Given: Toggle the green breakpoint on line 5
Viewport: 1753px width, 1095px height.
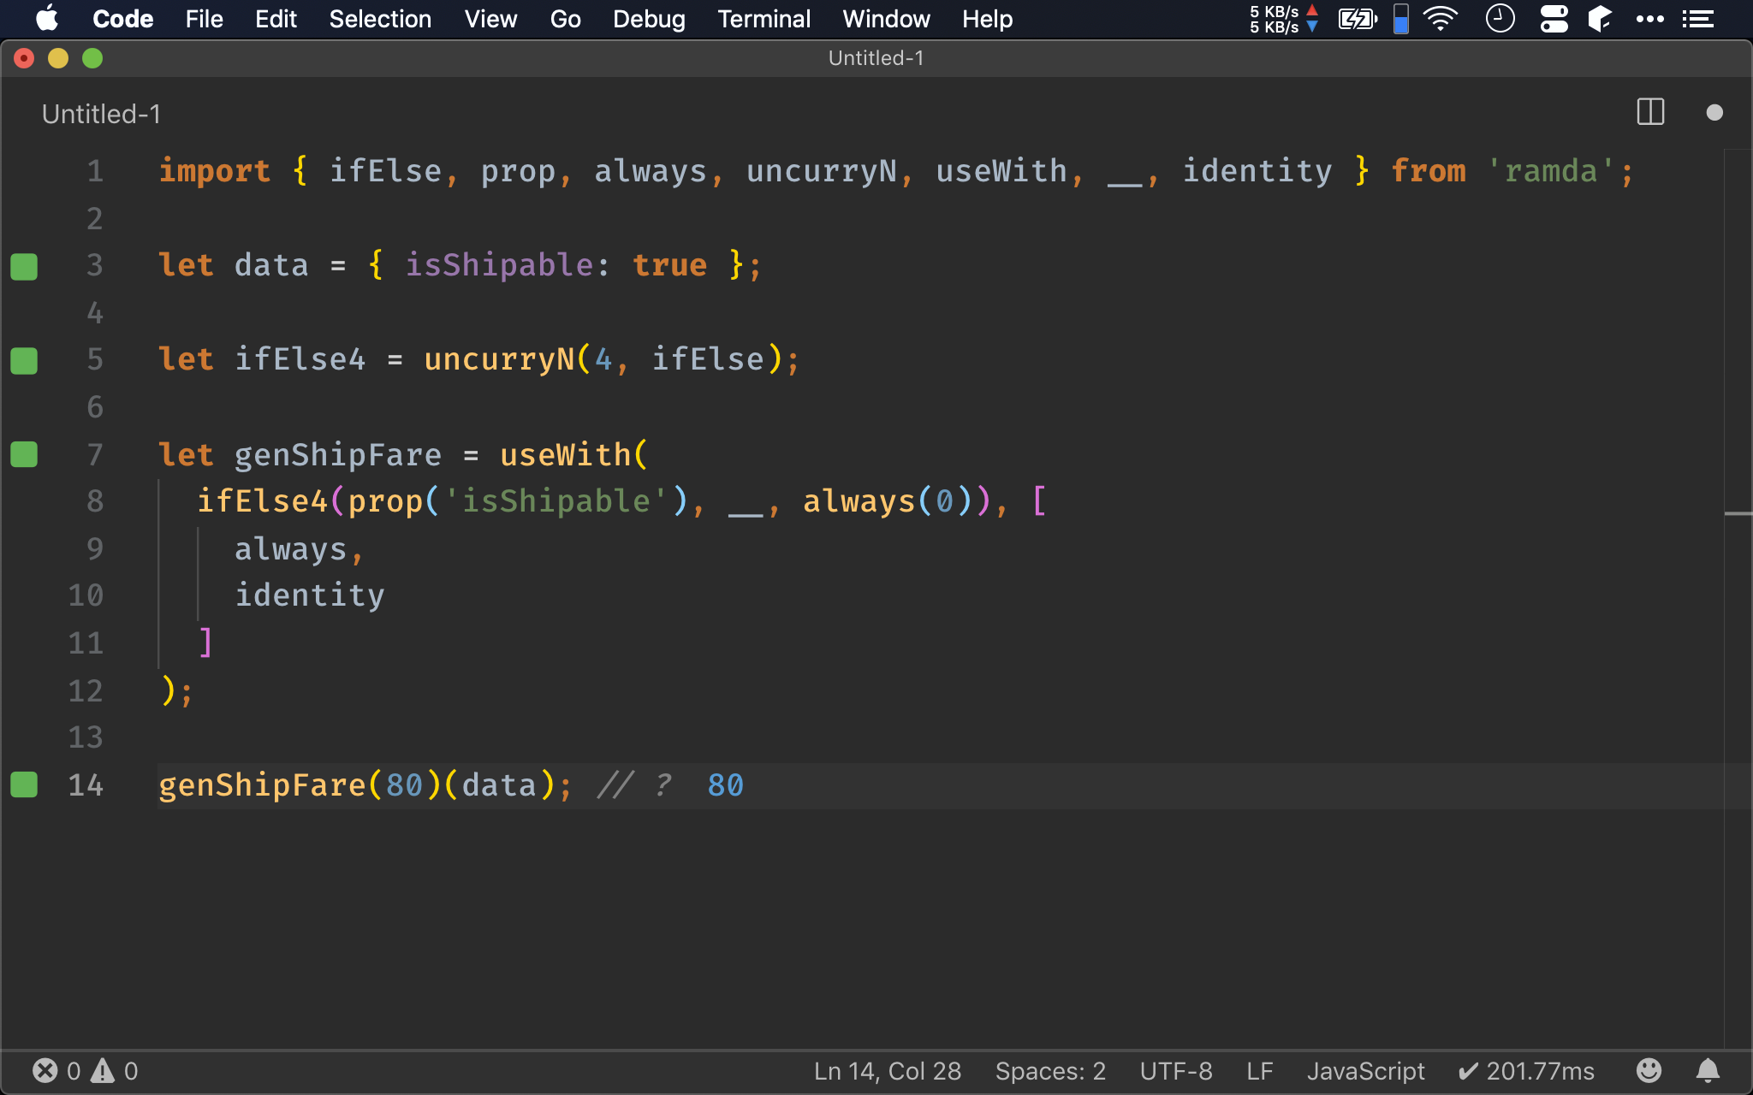Looking at the screenshot, I should pyautogui.click(x=25, y=361).
